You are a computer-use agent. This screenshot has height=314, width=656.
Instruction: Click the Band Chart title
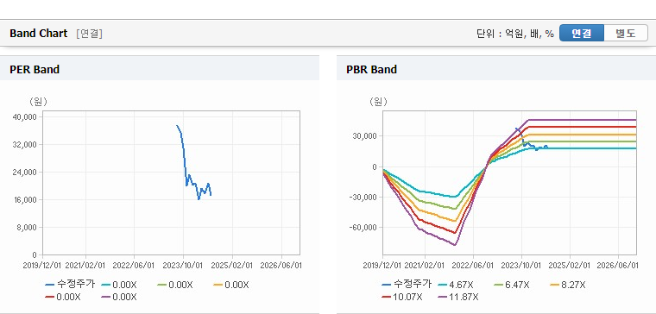(39, 34)
